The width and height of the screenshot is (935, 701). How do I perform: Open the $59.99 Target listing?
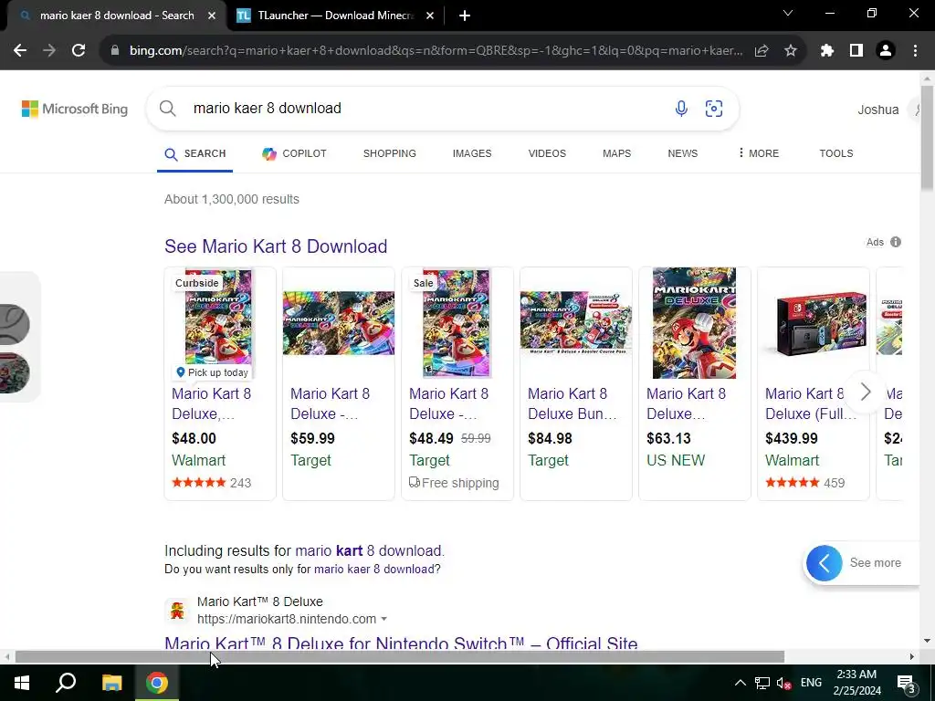coord(338,384)
